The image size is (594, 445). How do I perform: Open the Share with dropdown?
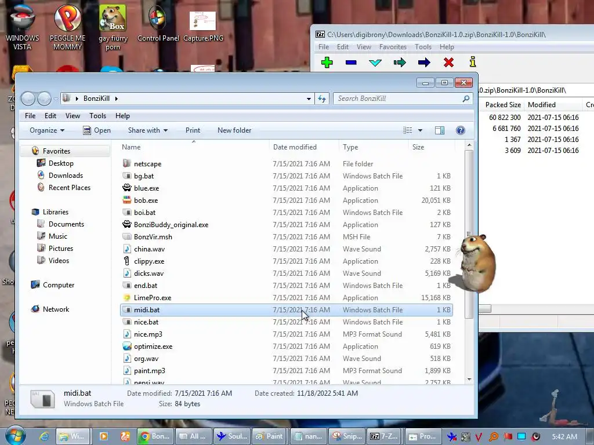click(148, 130)
